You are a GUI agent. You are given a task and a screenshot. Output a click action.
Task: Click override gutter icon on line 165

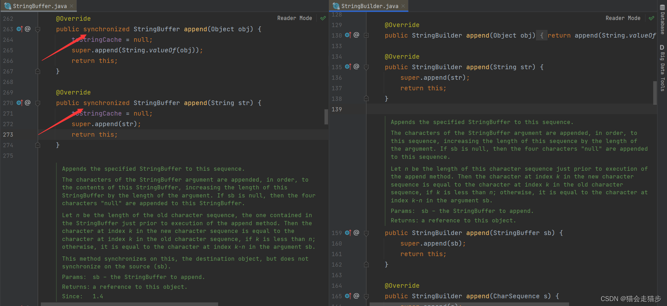348,296
